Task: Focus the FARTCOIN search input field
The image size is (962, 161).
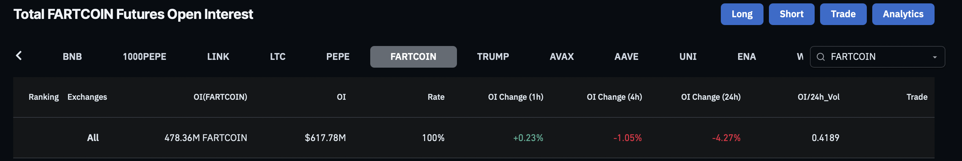Action: (877, 56)
